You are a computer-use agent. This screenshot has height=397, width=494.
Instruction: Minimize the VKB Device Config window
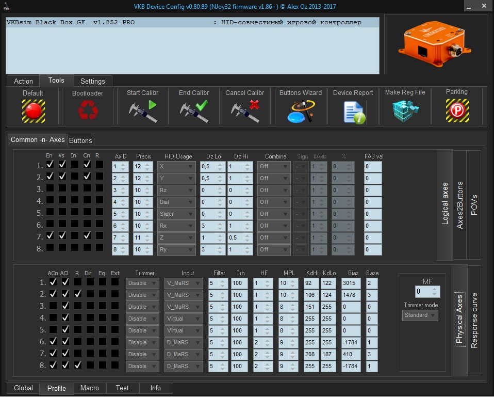click(469, 6)
